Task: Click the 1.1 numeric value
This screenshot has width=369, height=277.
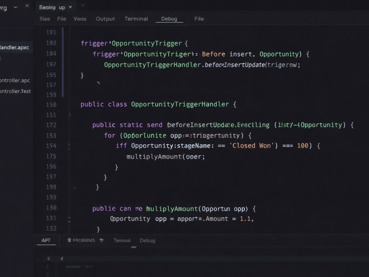Action: coord(245,219)
